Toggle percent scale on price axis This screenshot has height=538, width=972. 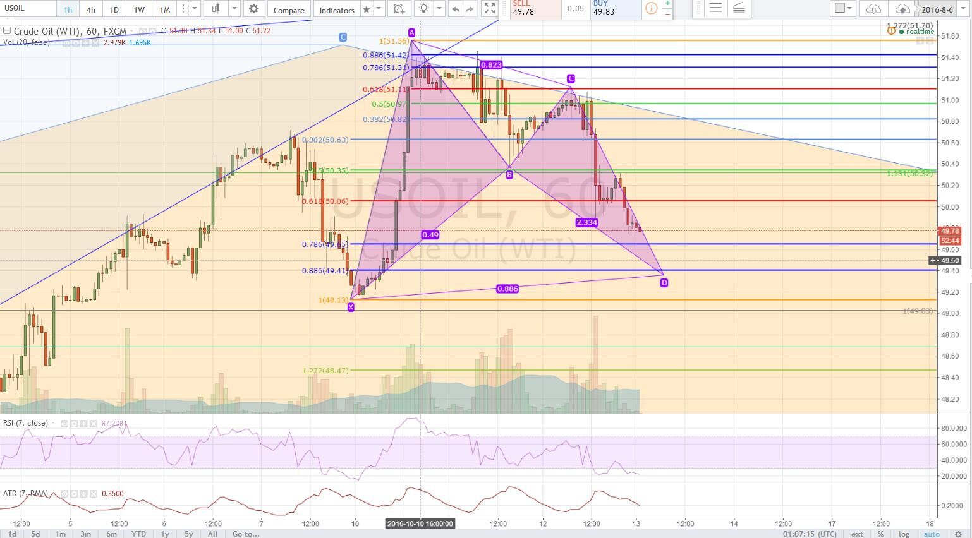point(881,534)
